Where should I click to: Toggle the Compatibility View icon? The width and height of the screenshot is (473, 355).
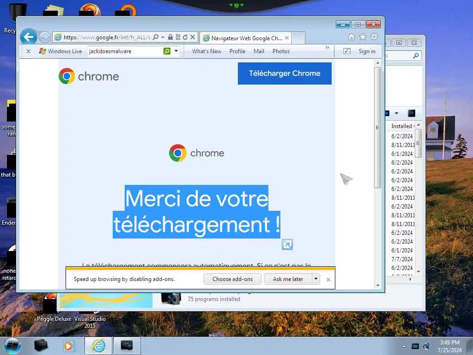point(178,37)
